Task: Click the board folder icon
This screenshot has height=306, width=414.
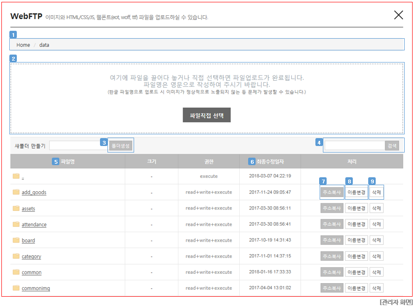Action: click(x=16, y=240)
